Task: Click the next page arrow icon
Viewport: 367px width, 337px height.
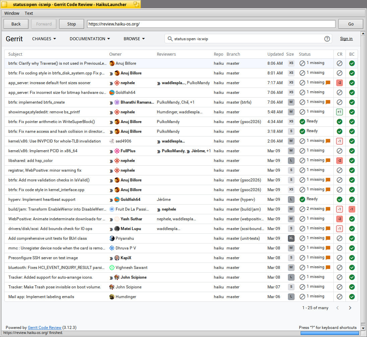Action: pos(350,308)
